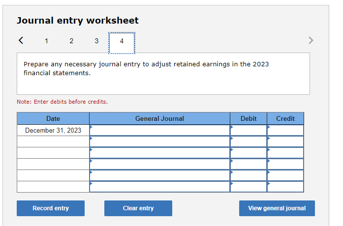Viewport: 343px width, 226px height.
Task: Go to previous entry with left chevron
Action: coord(21,40)
